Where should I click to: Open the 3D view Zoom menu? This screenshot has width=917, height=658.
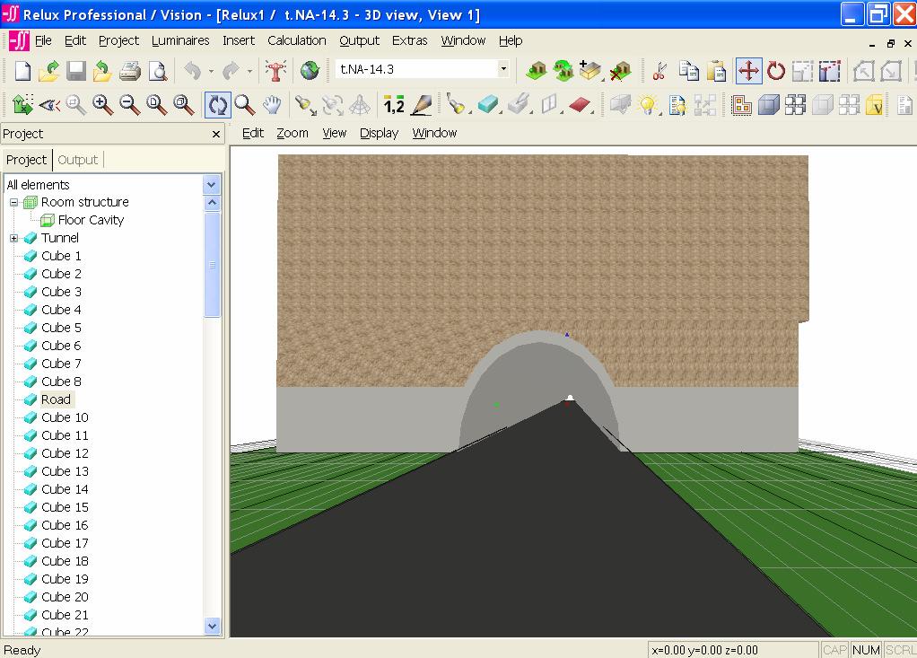[292, 134]
